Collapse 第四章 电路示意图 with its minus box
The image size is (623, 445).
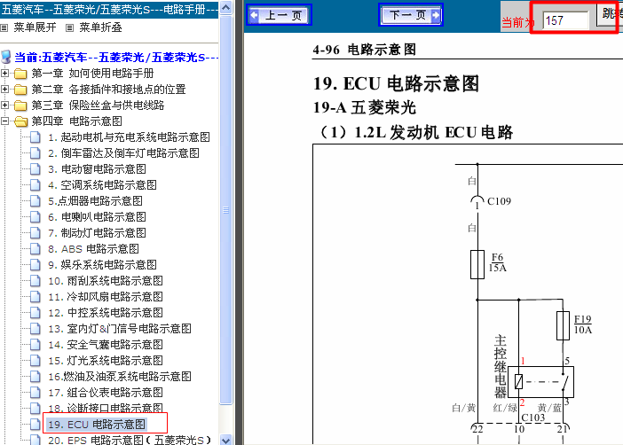coord(4,121)
